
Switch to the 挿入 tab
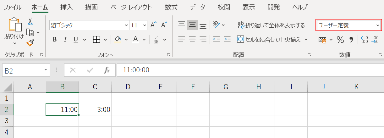(x=66, y=7)
